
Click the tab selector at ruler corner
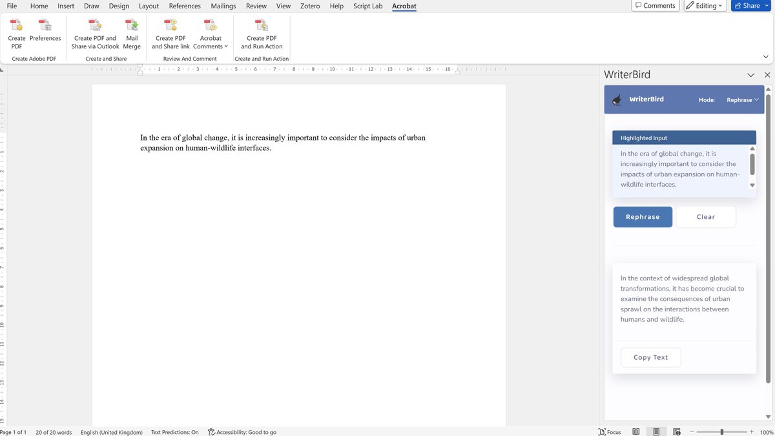[x=3, y=69]
